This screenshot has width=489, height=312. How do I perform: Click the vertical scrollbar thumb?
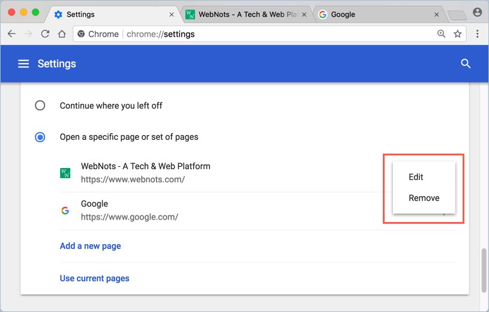pos(484,270)
